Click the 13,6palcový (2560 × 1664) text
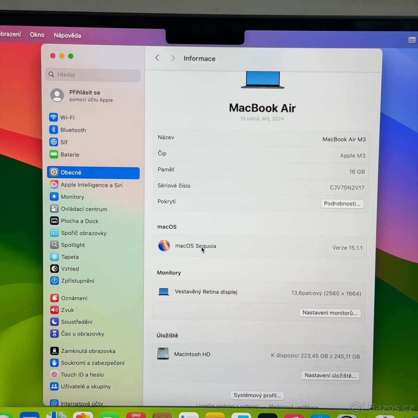The width and height of the screenshot is (418, 418). 326,293
